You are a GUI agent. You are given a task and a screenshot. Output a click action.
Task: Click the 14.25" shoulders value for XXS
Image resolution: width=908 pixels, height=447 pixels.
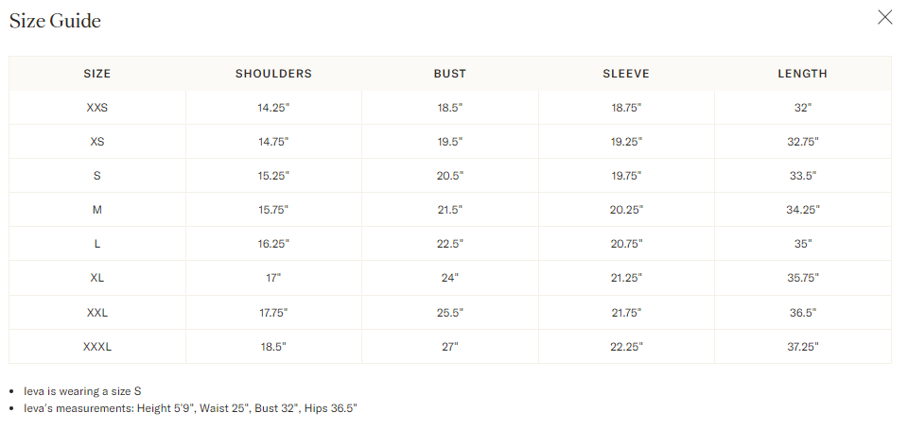coord(273,108)
